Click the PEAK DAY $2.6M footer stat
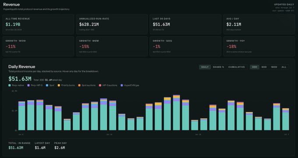298x158 pixels. [60, 146]
